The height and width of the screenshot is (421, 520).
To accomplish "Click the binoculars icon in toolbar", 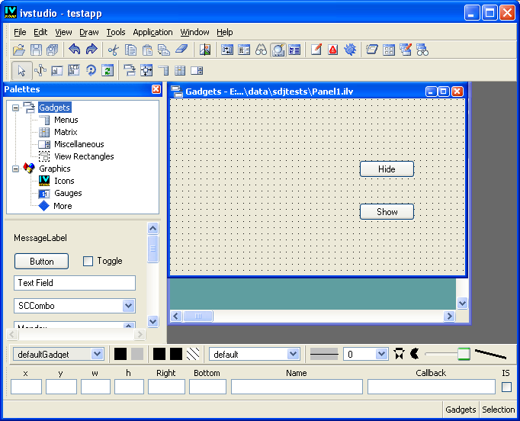I will (261, 50).
